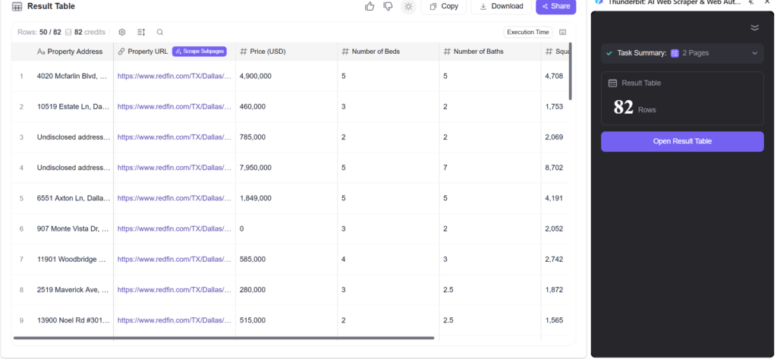Click the Download button
The width and height of the screenshot is (777, 359).
coord(502,6)
